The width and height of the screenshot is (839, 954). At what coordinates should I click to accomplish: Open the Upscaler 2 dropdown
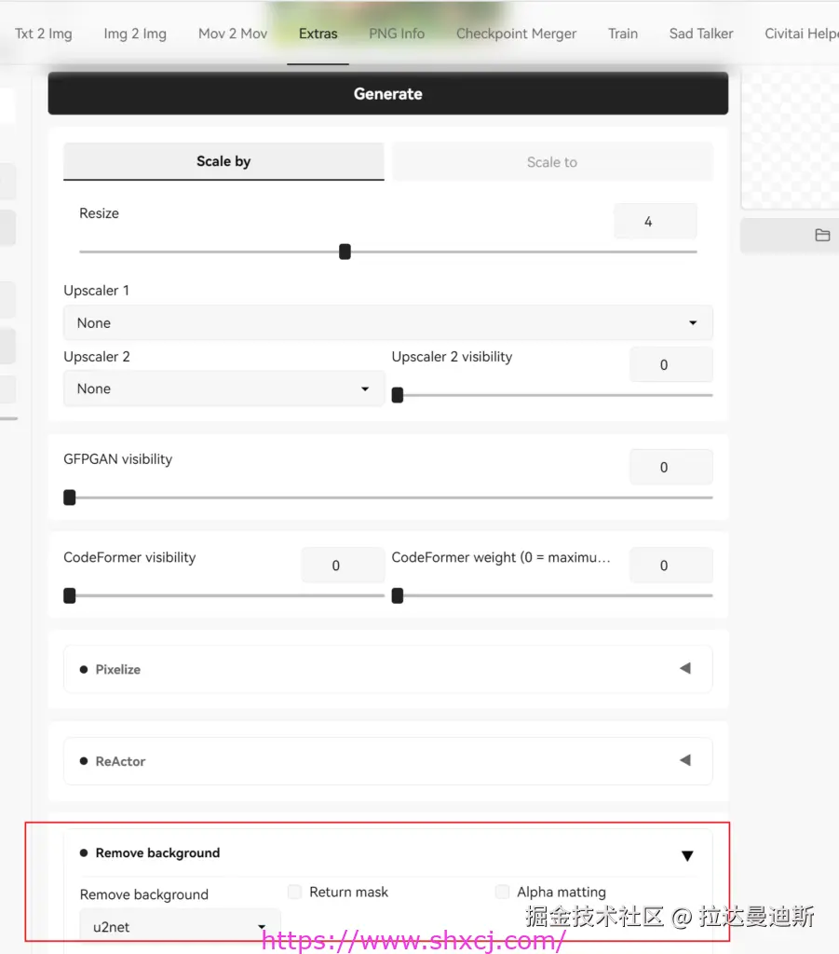[223, 388]
